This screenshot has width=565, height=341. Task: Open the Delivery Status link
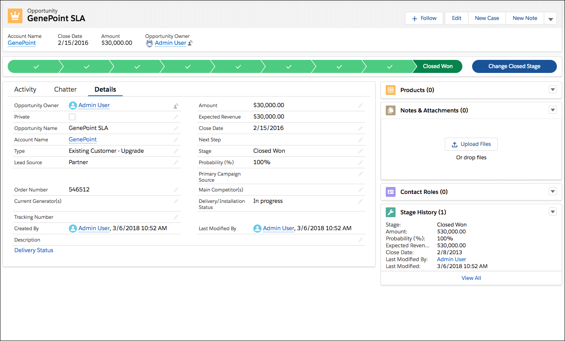[x=34, y=251]
